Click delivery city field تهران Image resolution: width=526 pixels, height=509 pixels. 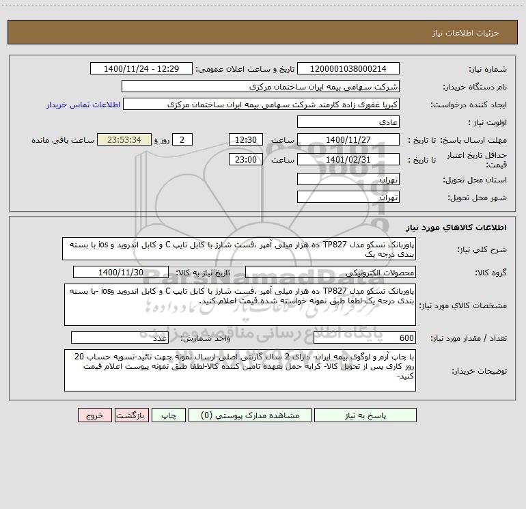(348, 197)
